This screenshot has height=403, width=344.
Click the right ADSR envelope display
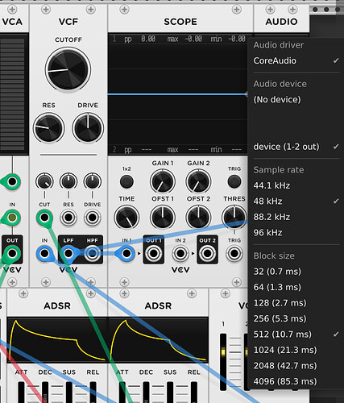tap(159, 340)
